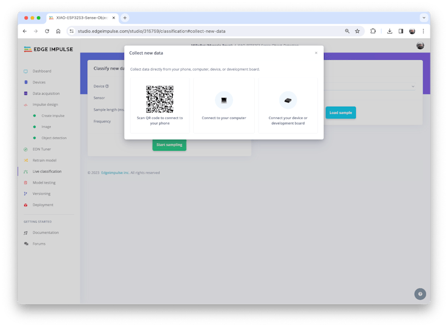This screenshot has height=327, width=448.
Task: Open the Forums link
Action: 39,244
